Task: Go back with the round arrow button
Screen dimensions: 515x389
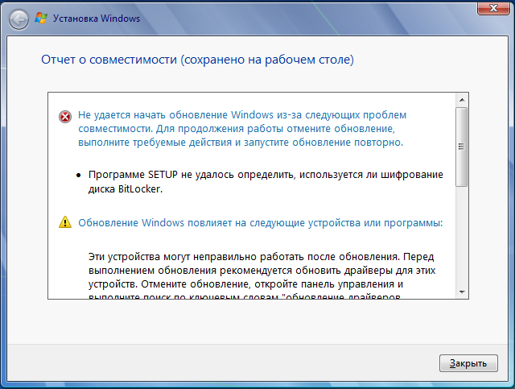Action: click(x=19, y=19)
